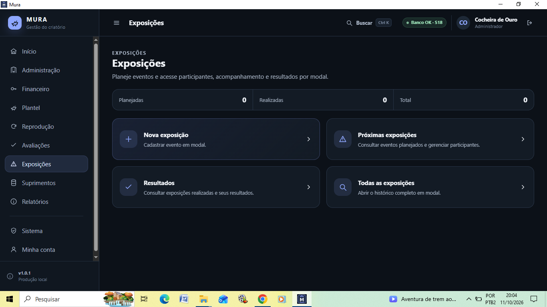
Task: Open the notification center icon
Action: pos(534,299)
